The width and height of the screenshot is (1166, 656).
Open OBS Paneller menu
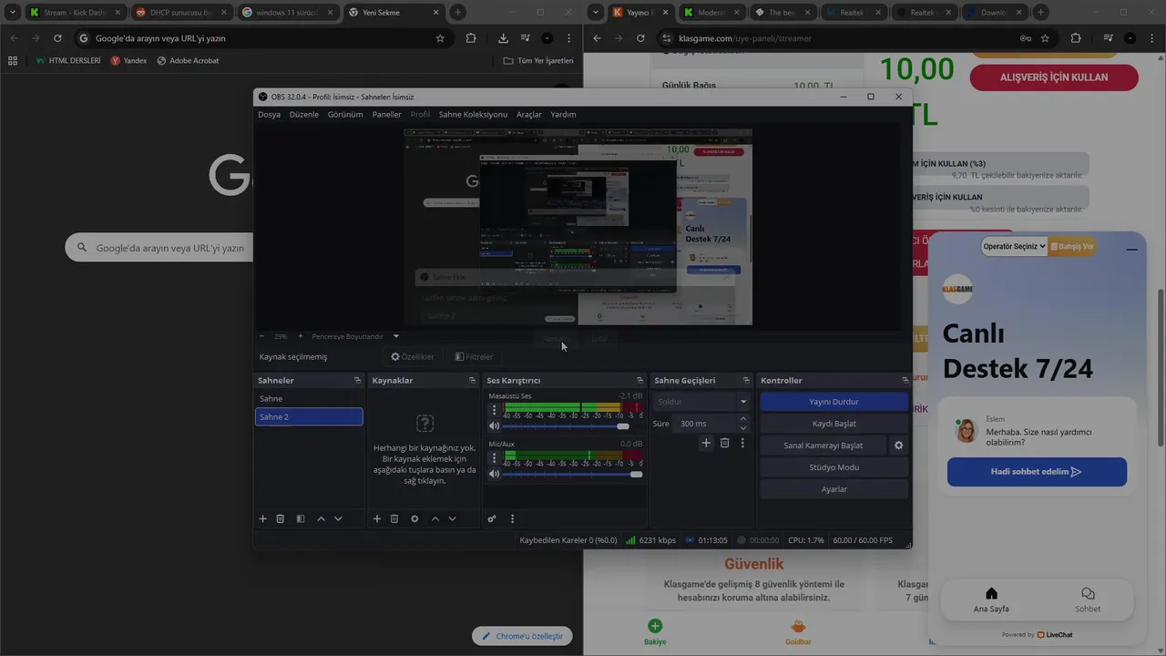[386, 115]
